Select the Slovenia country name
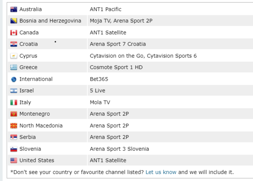Screen dimensions: 253x181 pyautogui.click(x=30, y=149)
